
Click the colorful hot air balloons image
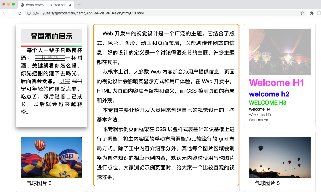[51, 157]
